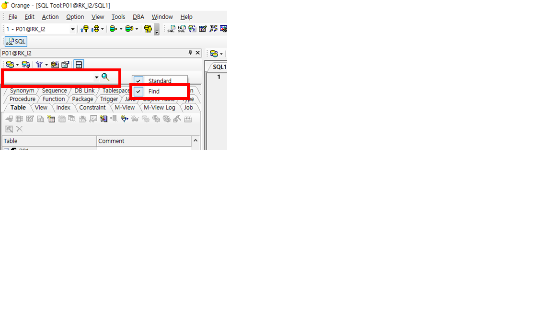Click the filter icon in schema toolbar
The width and height of the screenshot is (552, 310).
[x=39, y=65]
